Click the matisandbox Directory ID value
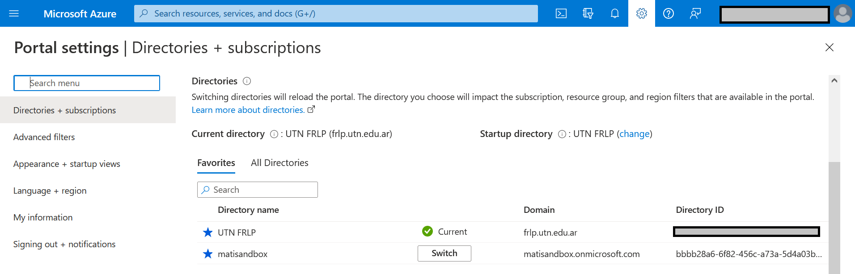The width and height of the screenshot is (855, 274). (749, 254)
